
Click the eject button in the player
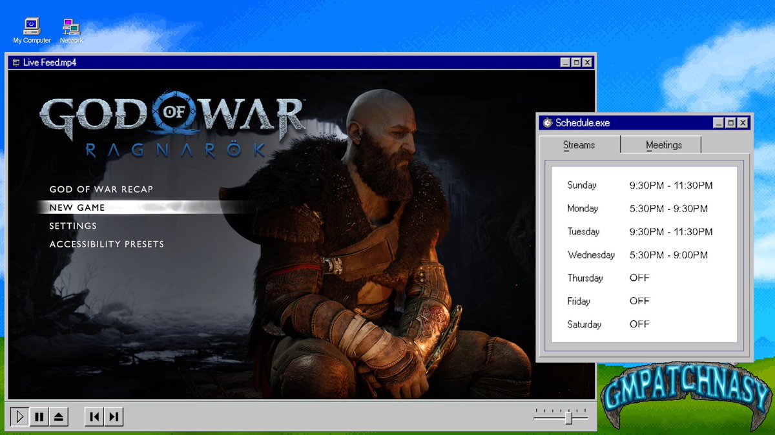[x=59, y=417]
